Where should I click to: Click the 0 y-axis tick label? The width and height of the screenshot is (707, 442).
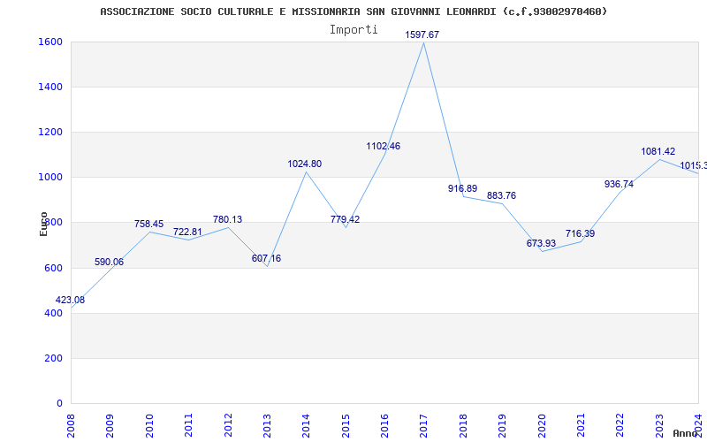coord(59,403)
